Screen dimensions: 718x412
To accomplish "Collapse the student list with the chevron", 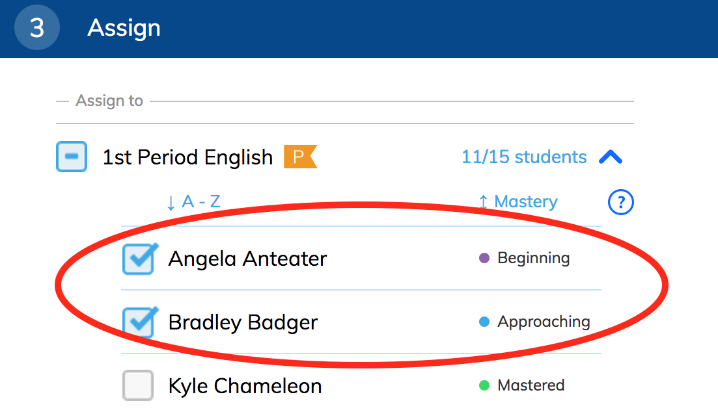I will (611, 157).
